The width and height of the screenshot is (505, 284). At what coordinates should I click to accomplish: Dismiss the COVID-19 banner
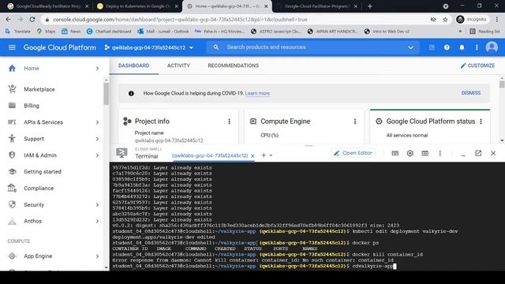[x=471, y=93]
